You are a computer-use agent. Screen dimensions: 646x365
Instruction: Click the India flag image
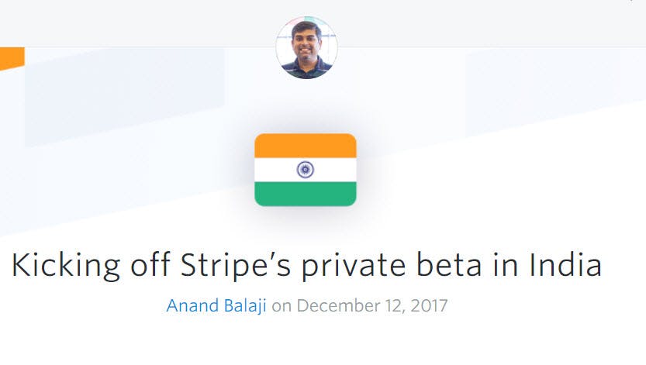306,170
